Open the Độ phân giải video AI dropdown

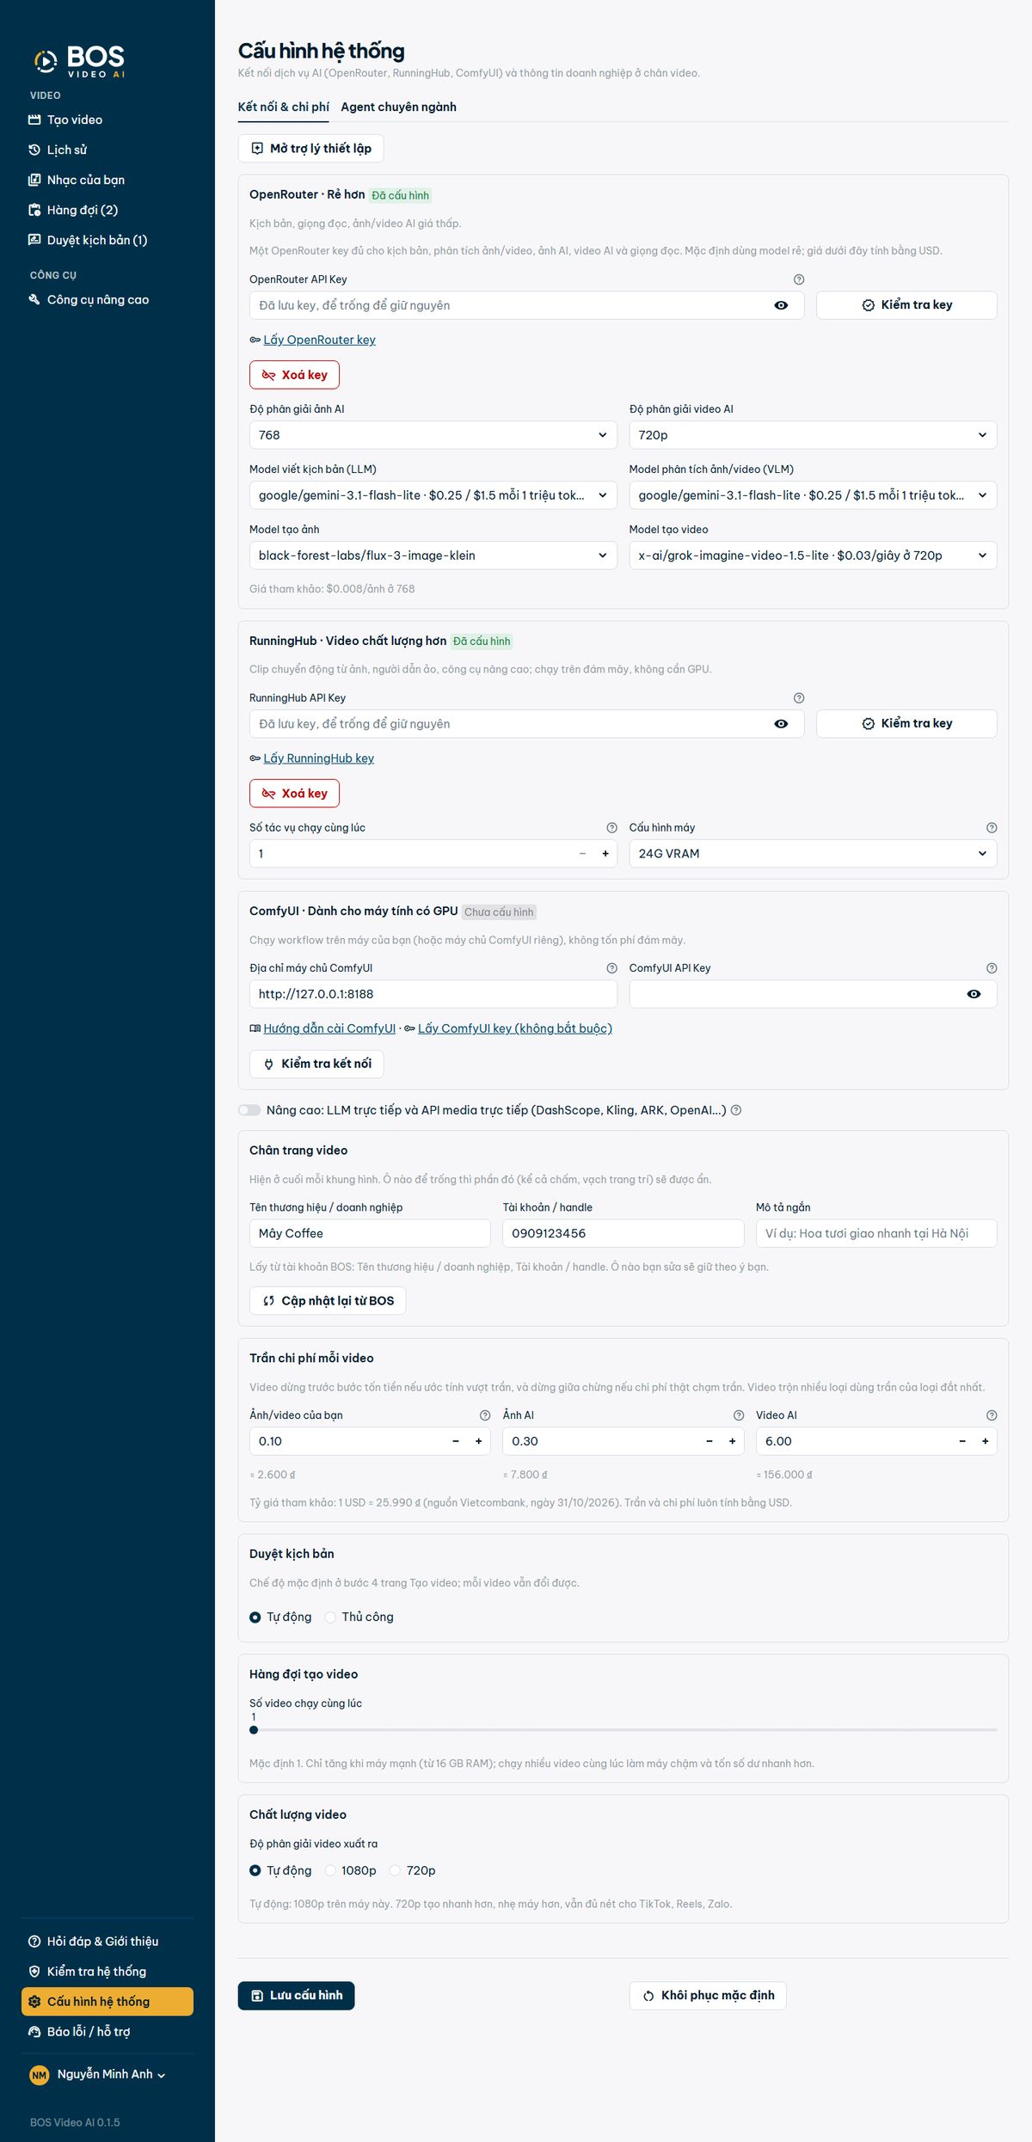coord(813,435)
